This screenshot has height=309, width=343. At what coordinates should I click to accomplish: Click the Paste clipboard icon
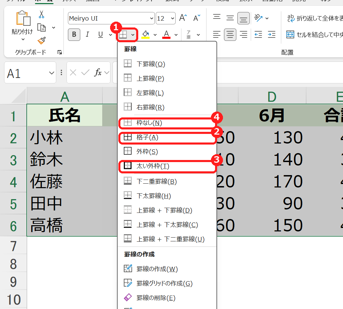(23, 18)
